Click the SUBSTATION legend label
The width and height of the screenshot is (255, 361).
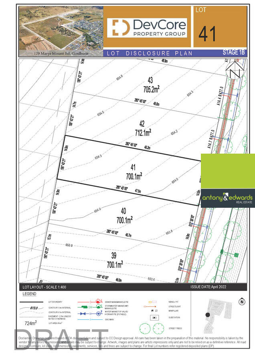point(174,318)
